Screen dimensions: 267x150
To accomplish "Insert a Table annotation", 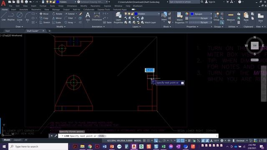I will pos(107,22).
